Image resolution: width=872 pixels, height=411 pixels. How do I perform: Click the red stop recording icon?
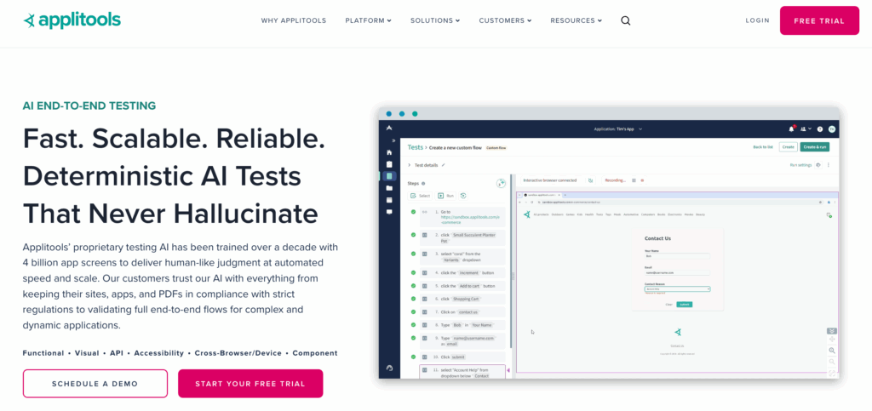click(x=642, y=180)
